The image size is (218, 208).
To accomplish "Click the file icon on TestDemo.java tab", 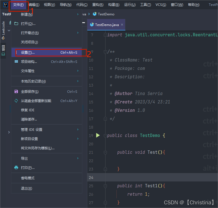I will (x=92, y=25).
